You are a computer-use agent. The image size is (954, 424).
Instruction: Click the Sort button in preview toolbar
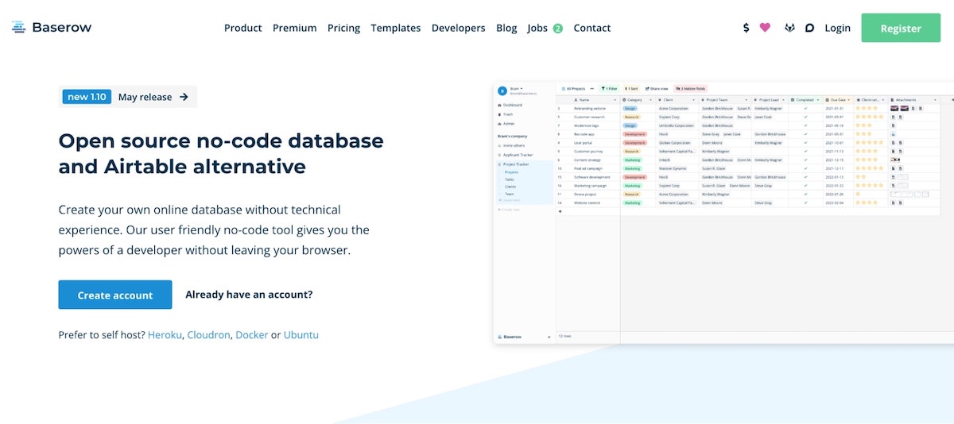tap(631, 89)
